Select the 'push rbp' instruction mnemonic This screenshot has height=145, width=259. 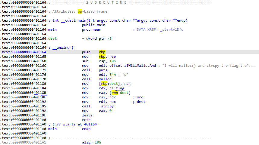click(x=86, y=52)
